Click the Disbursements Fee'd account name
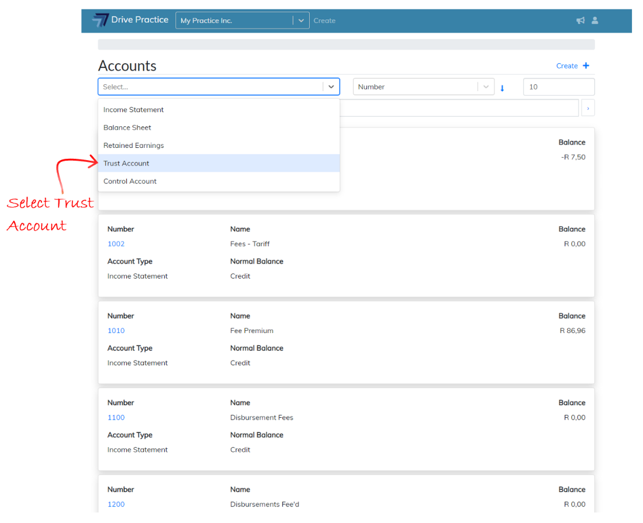Screen dimensions: 643x523 [264, 504]
